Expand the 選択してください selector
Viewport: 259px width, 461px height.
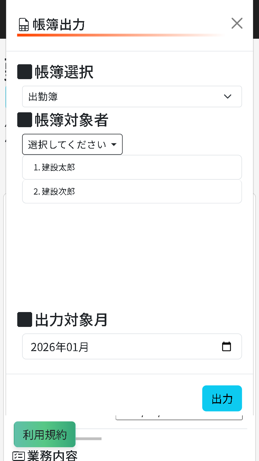tap(72, 144)
